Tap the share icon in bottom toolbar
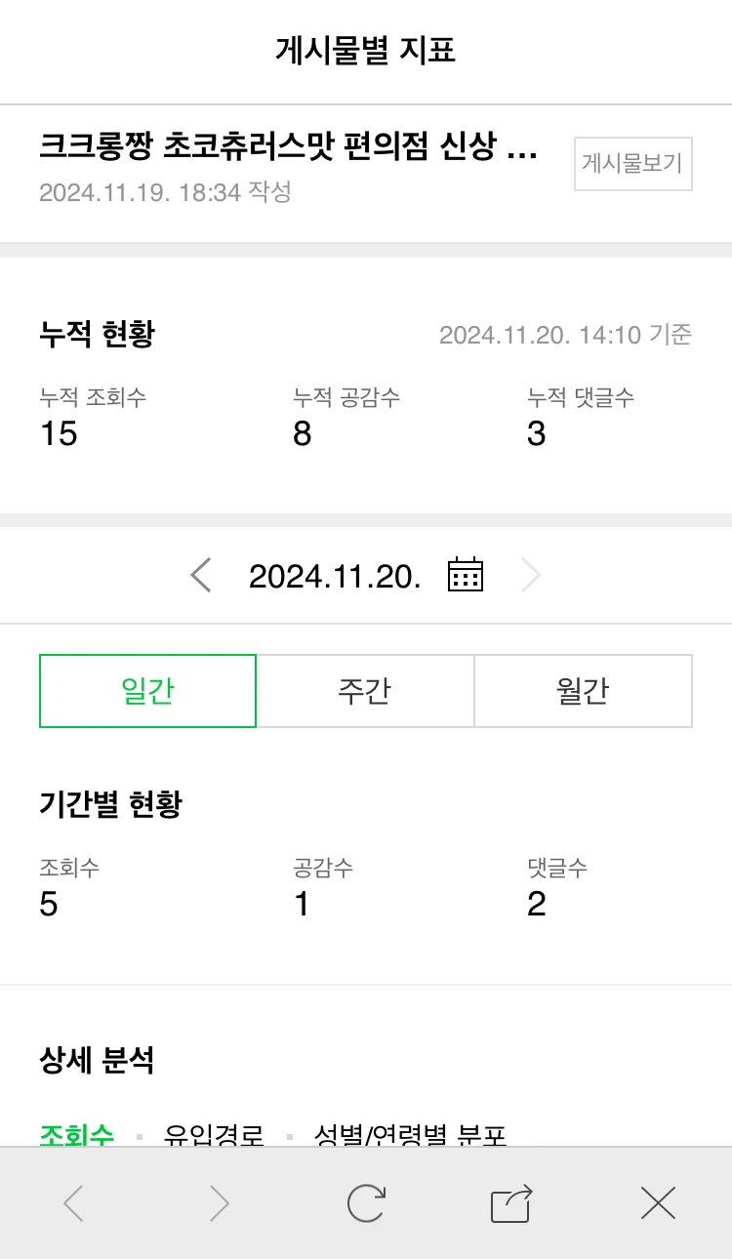 click(511, 1203)
